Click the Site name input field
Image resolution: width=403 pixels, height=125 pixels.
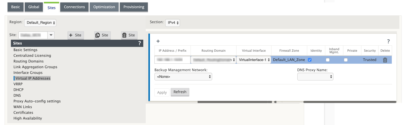(x=33, y=35)
